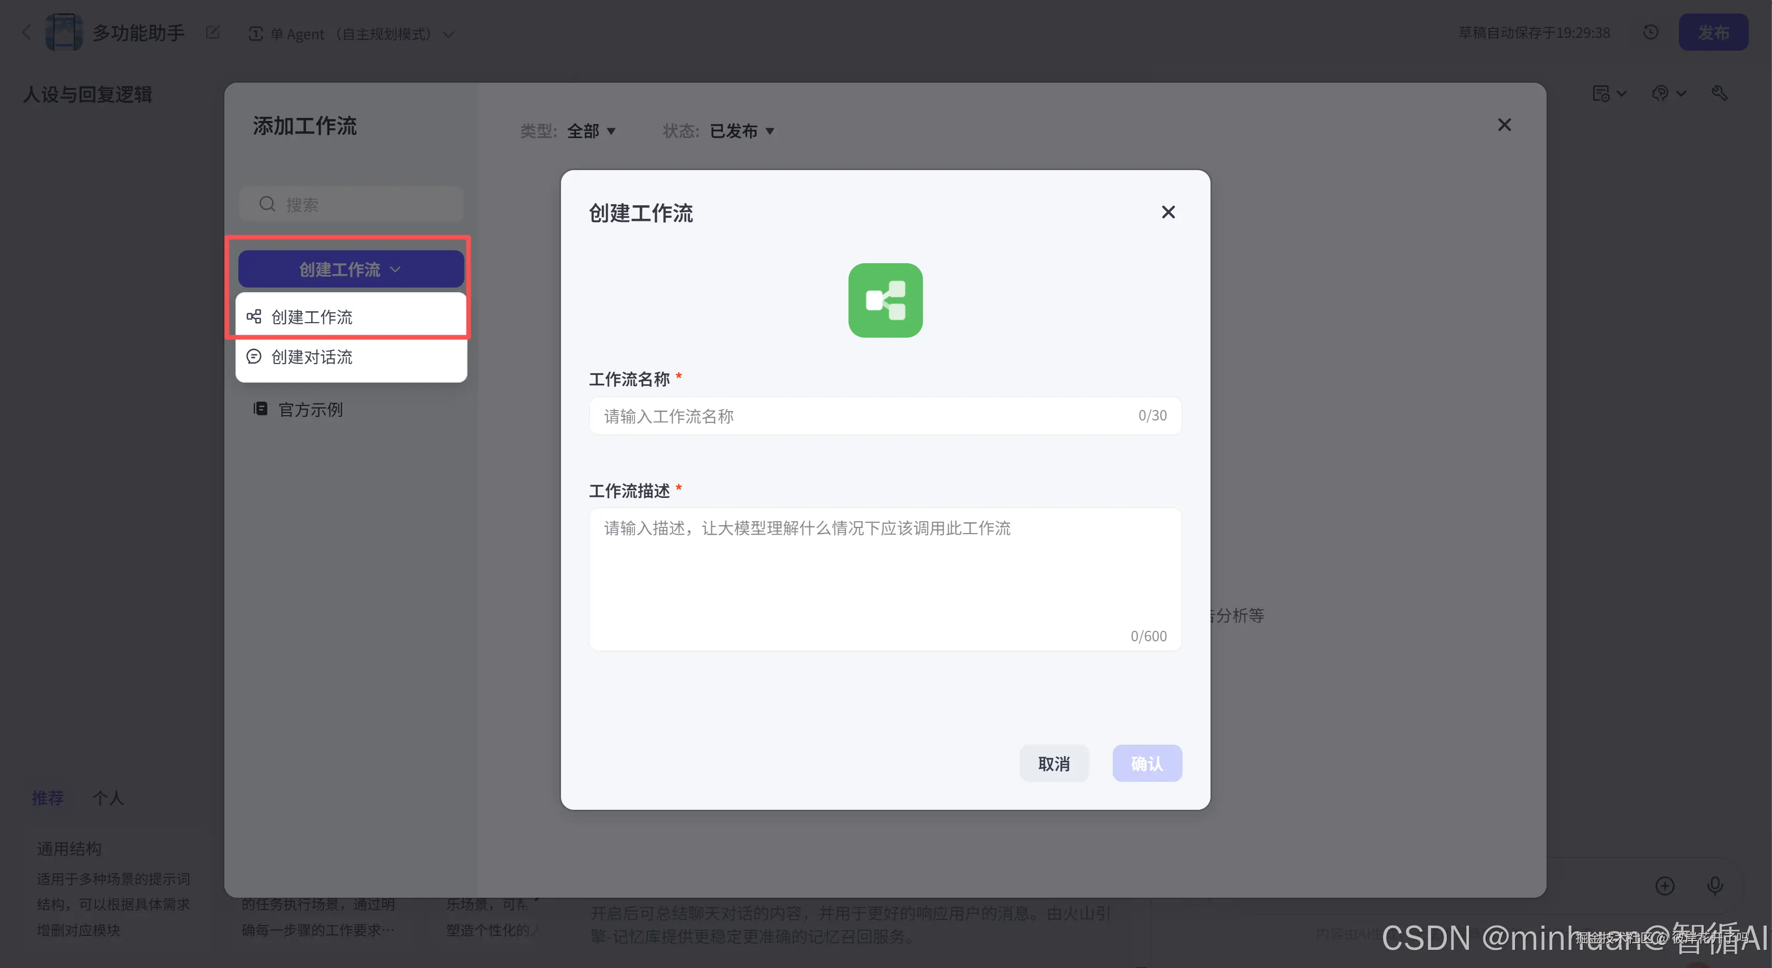Open the 官方示例 sidebar item
Image resolution: width=1772 pixels, height=968 pixels.
310,410
